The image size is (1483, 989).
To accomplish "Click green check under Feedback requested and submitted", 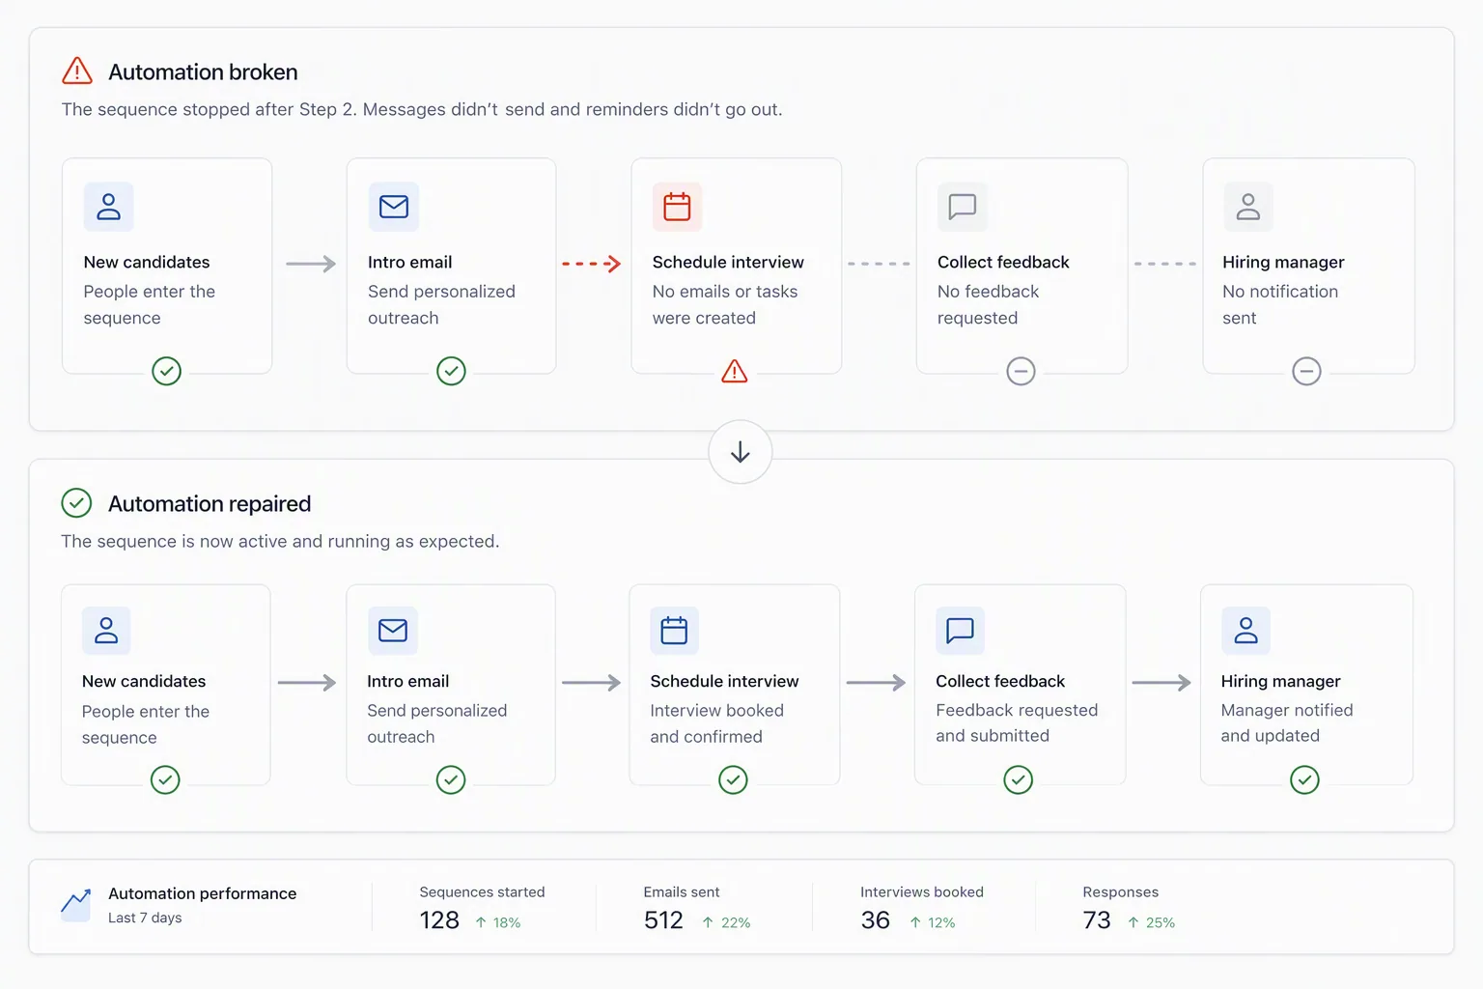I will (x=1019, y=780).
